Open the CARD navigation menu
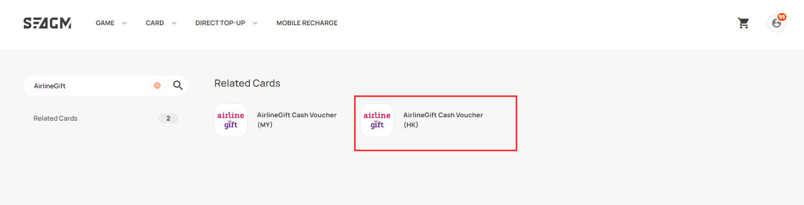 (155, 23)
